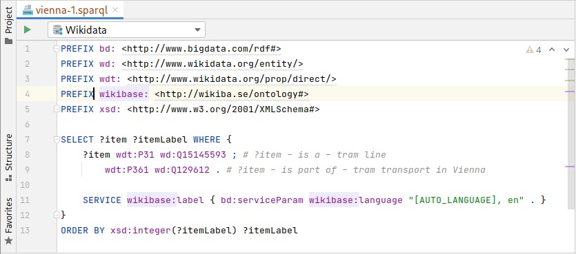The height and width of the screenshot is (254, 576).
Task: Click bd:serviceParam on line 11
Action: point(262,200)
